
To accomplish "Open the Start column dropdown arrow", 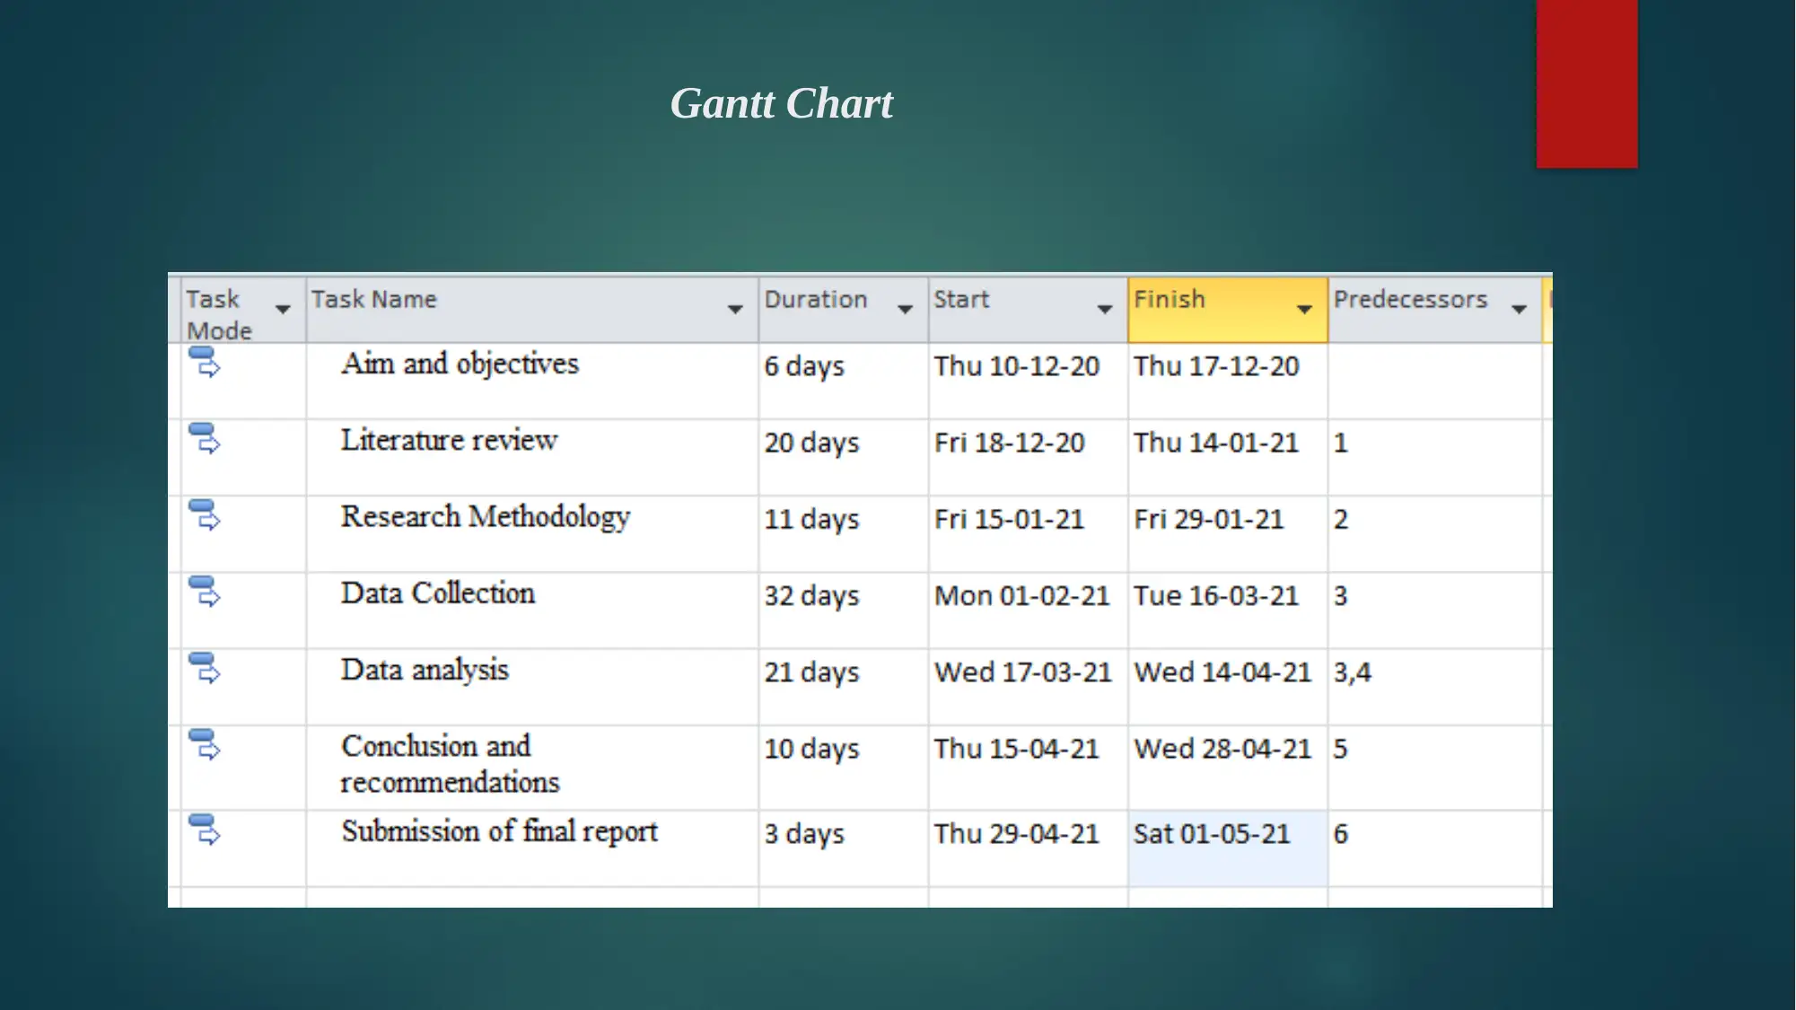I will click(x=1105, y=310).
